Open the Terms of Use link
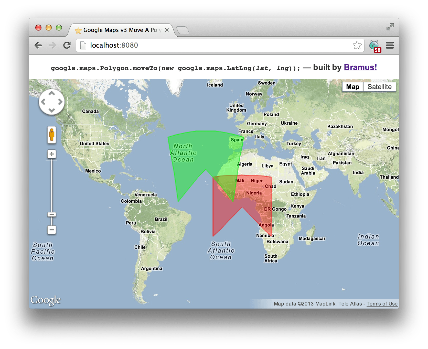428x349 pixels. coord(382,304)
